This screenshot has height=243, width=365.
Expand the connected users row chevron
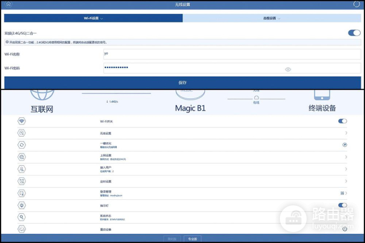[346, 169]
